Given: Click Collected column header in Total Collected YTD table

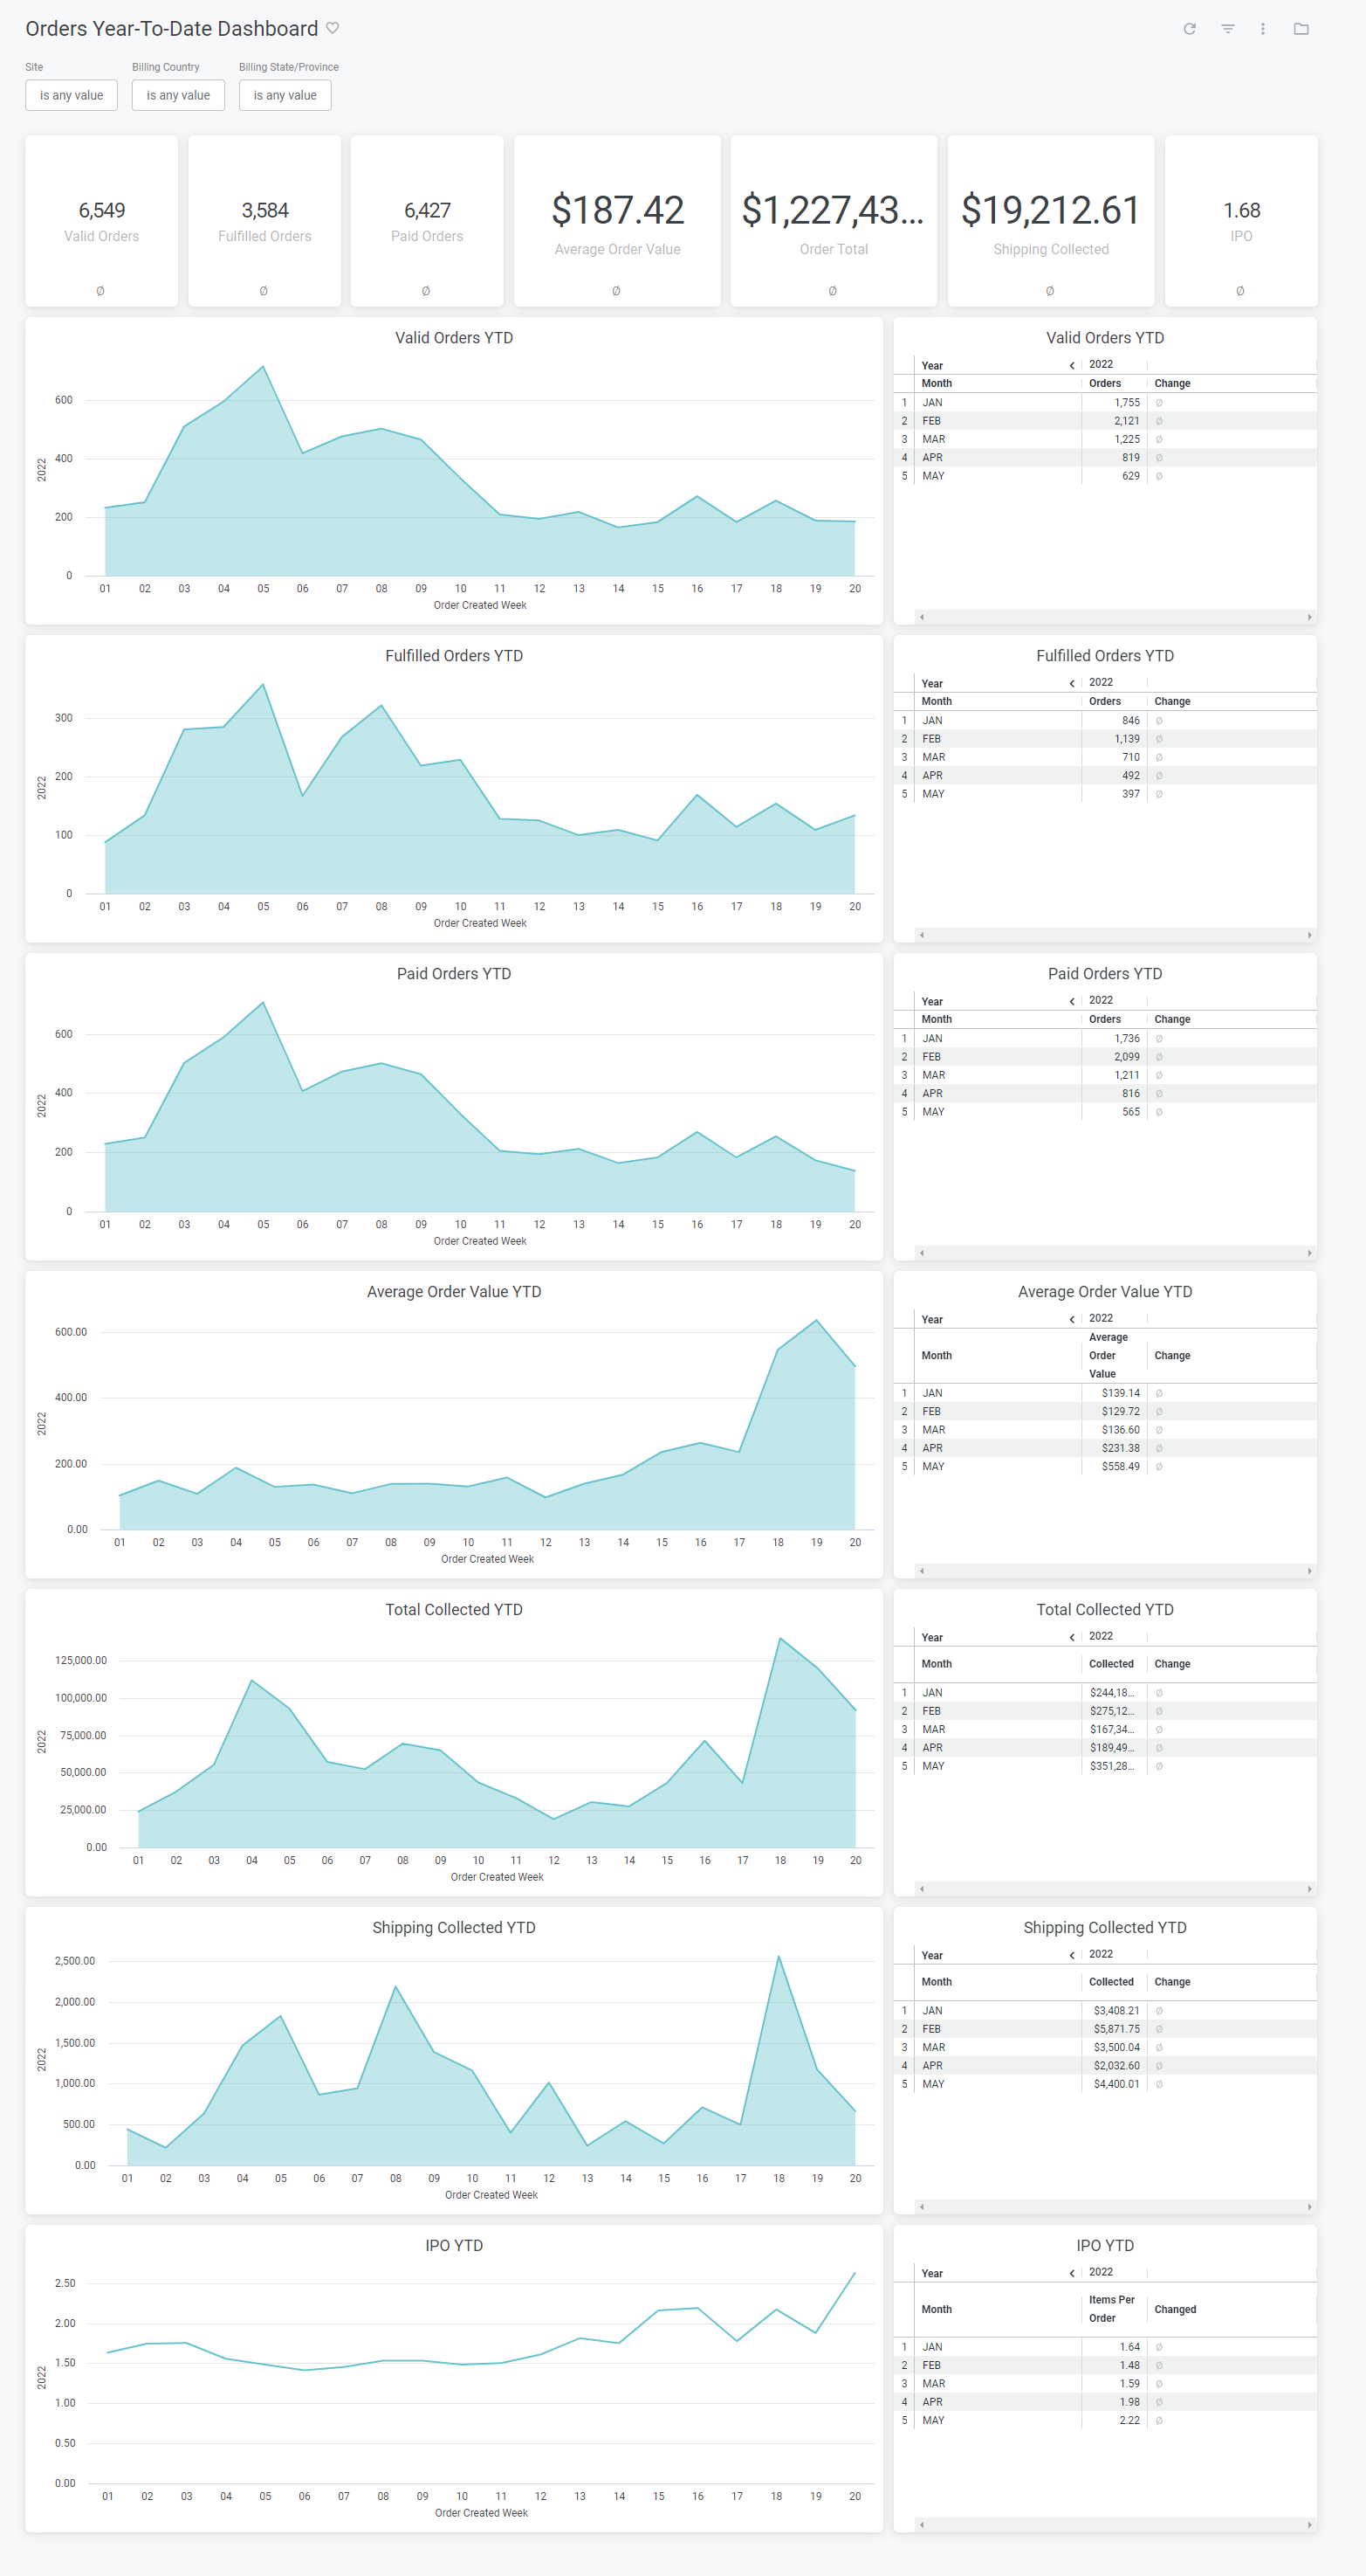Looking at the screenshot, I should (x=1113, y=1664).
